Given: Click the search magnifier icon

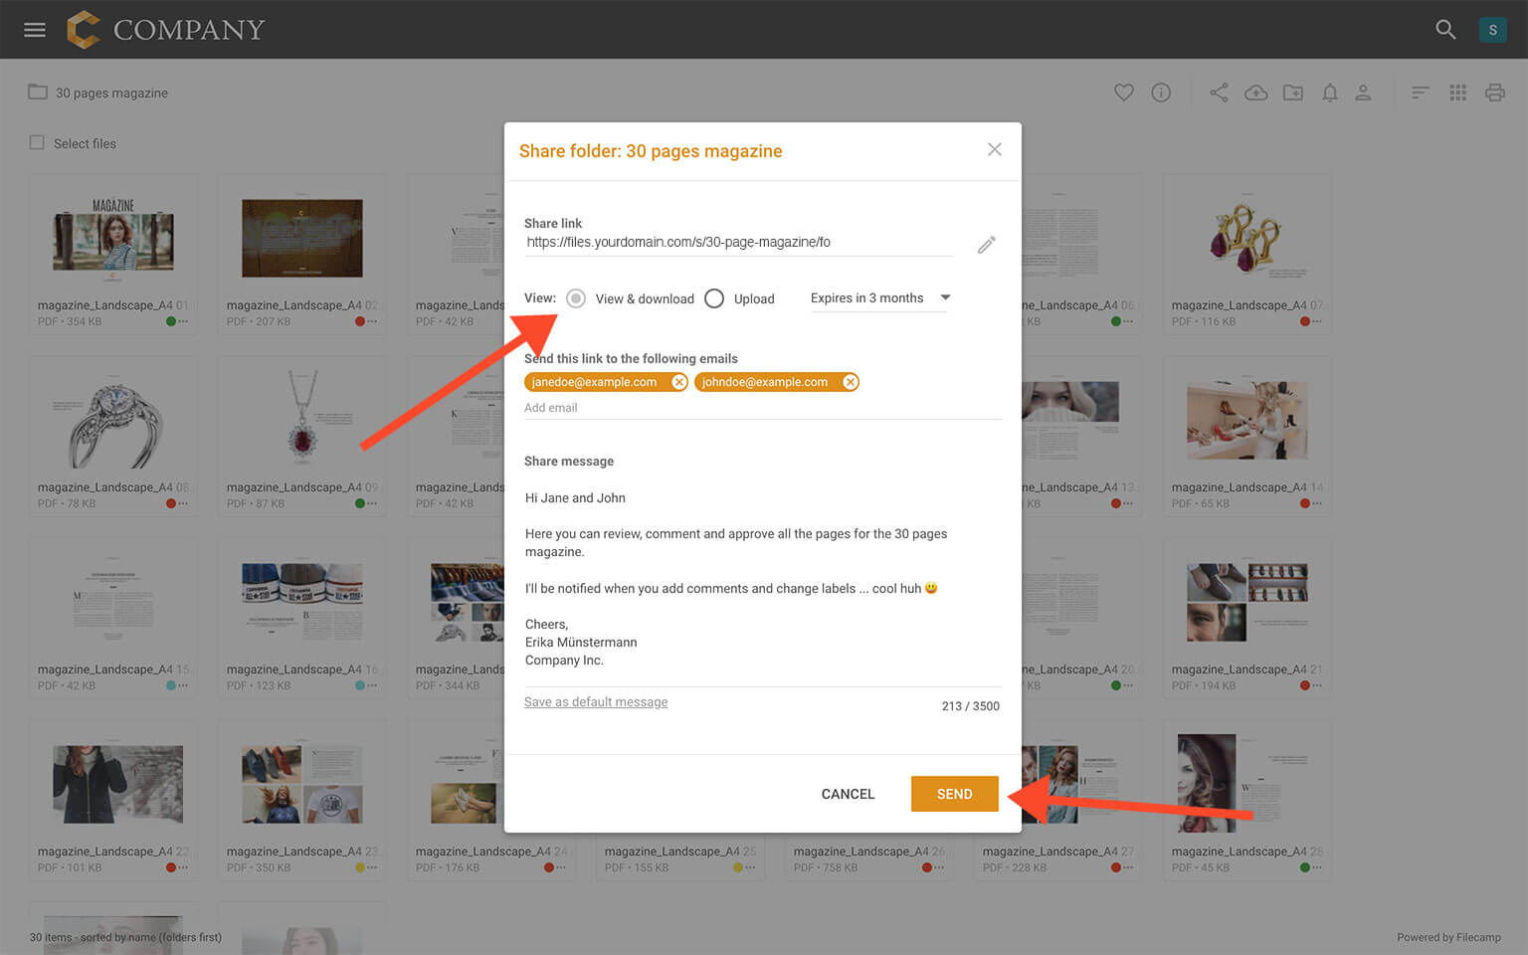Looking at the screenshot, I should point(1445,30).
